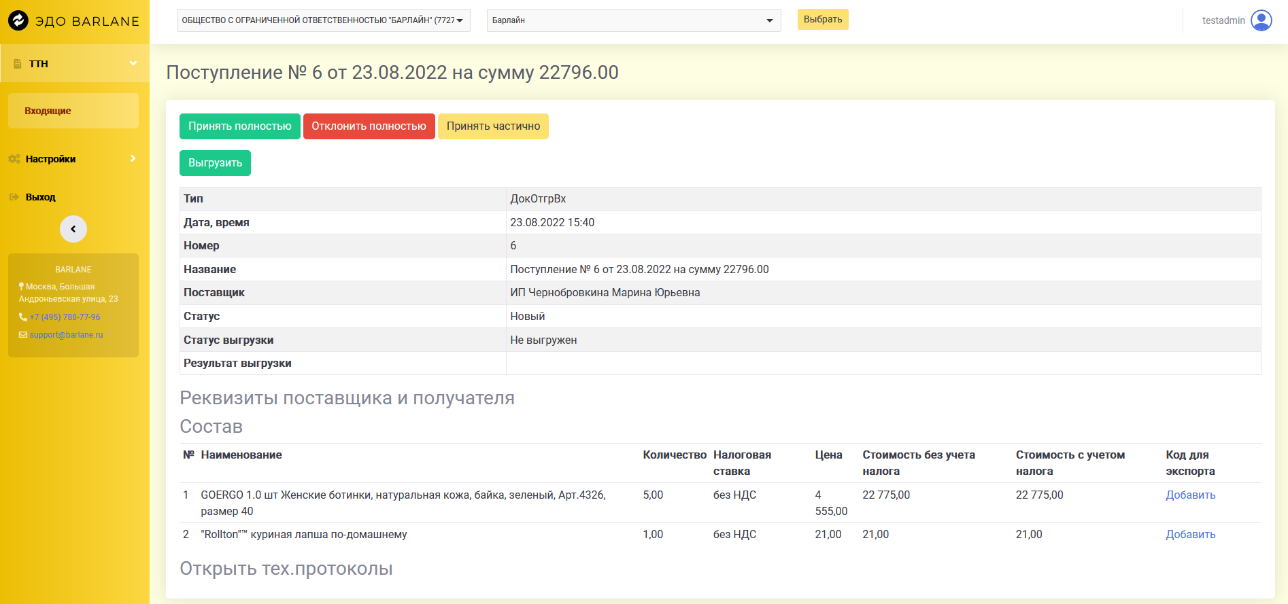The image size is (1288, 604).
Task: Expand Реквизиты поставщика и получателя section
Action: pos(347,398)
